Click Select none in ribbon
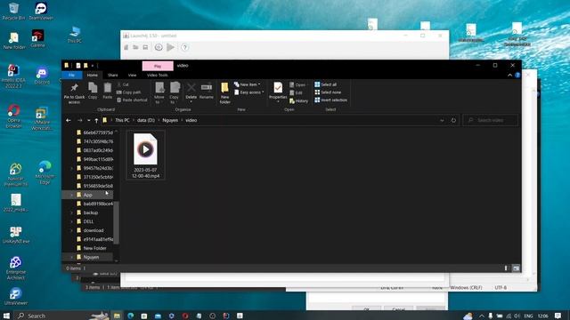This screenshot has width=570, height=320. click(x=328, y=92)
